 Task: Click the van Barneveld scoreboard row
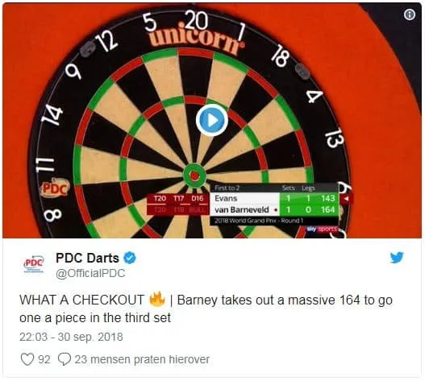coord(274,210)
